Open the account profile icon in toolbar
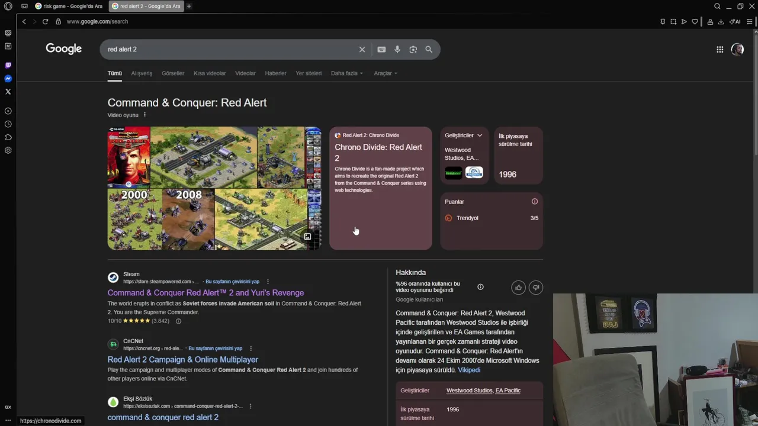The height and width of the screenshot is (426, 758). point(710,21)
